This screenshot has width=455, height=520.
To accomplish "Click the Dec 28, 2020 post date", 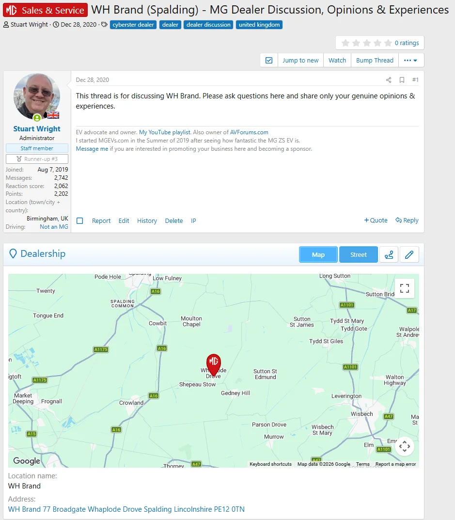I will (93, 80).
